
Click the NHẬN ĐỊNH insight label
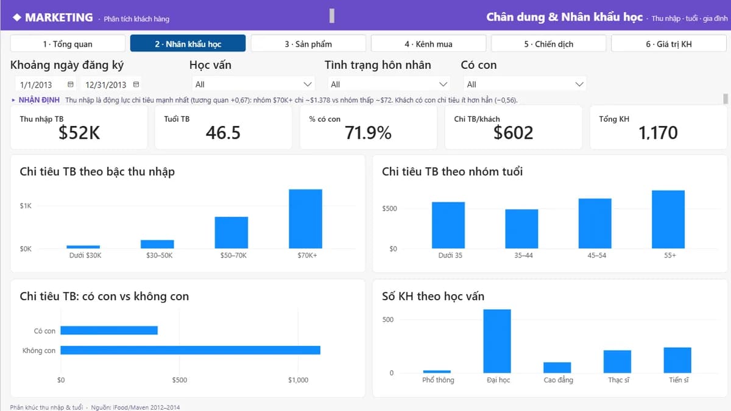tap(39, 100)
